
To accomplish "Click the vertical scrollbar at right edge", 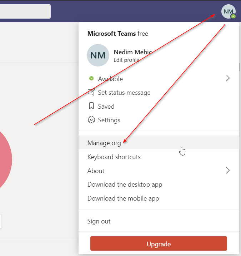I will click(x=239, y=67).
